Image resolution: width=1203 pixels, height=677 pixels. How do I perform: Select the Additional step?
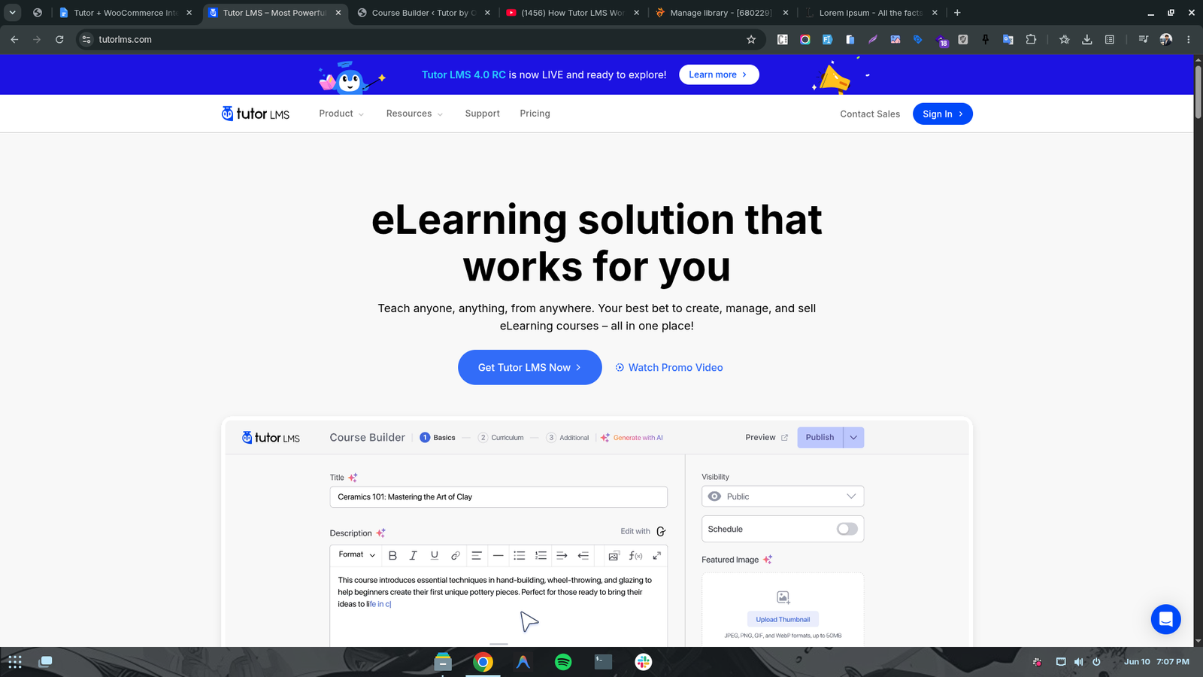pyautogui.click(x=568, y=438)
